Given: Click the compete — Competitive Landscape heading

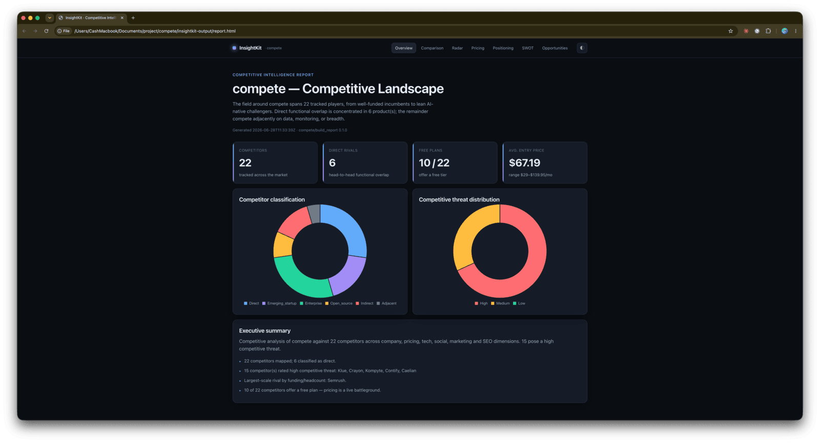Looking at the screenshot, I should tap(338, 89).
